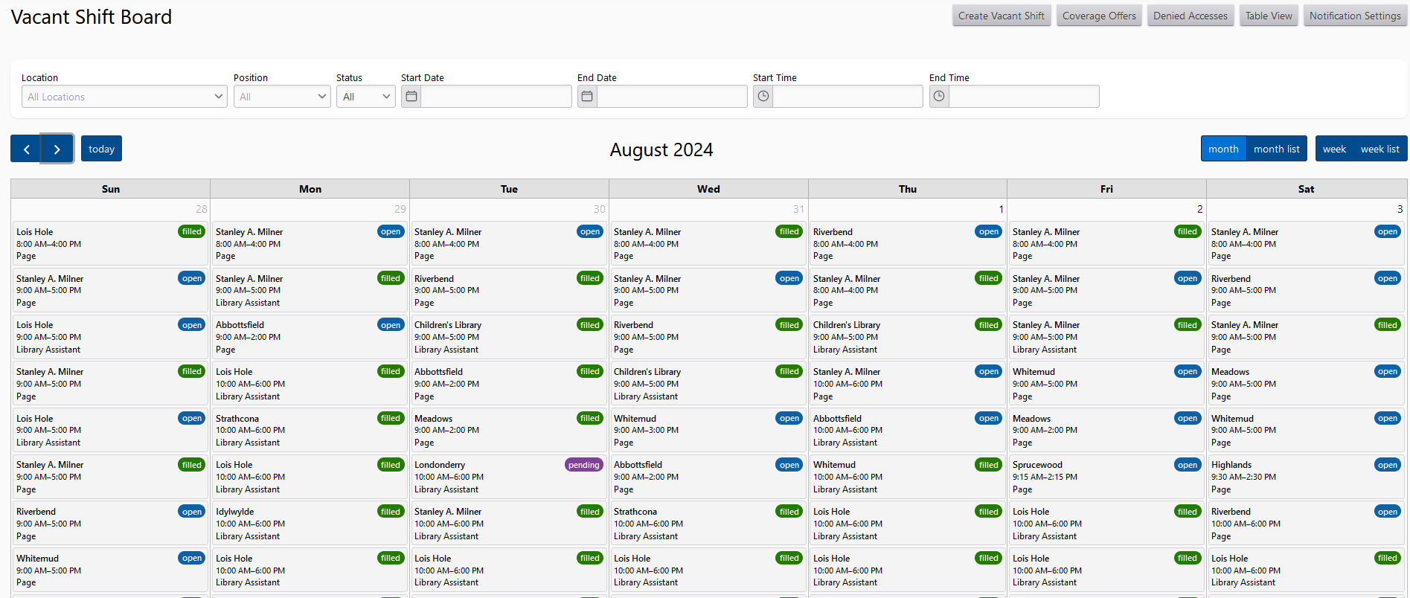Click Saturday day number 3

pyautogui.click(x=1400, y=209)
